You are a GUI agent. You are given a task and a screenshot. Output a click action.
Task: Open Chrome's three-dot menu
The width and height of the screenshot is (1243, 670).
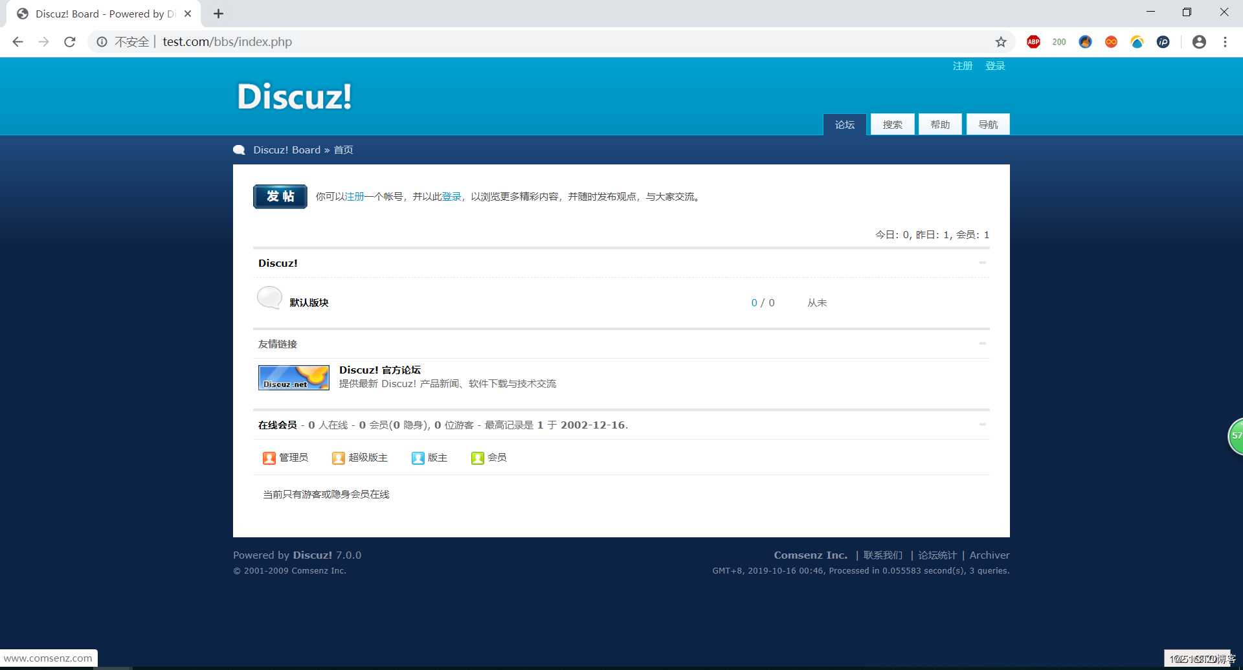click(x=1225, y=41)
